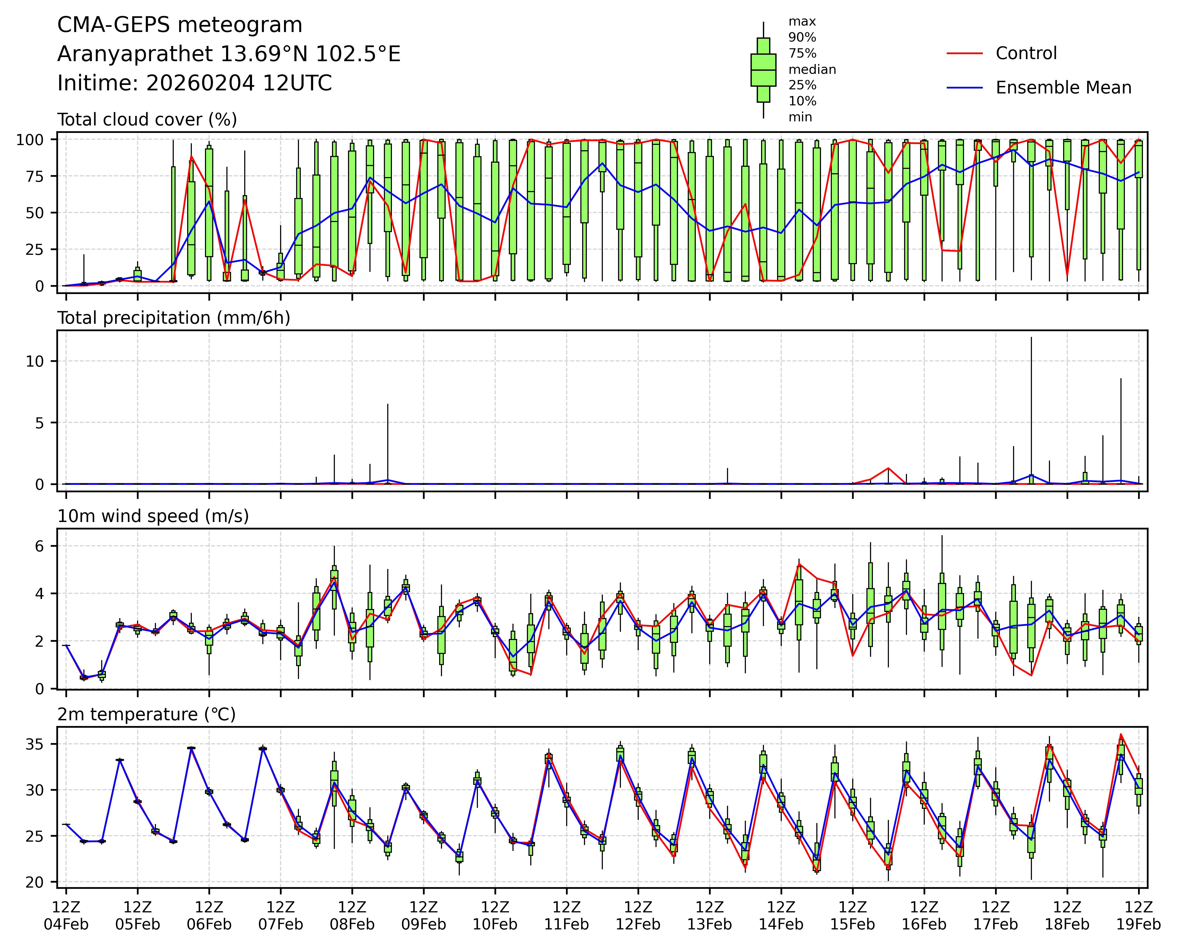Click the '12Z 11Feb' x-axis tick label

click(x=566, y=916)
